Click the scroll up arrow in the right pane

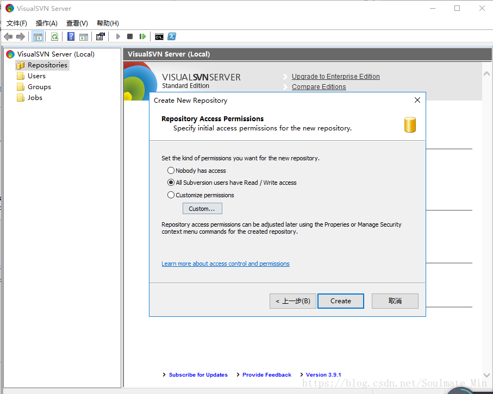[x=486, y=74]
